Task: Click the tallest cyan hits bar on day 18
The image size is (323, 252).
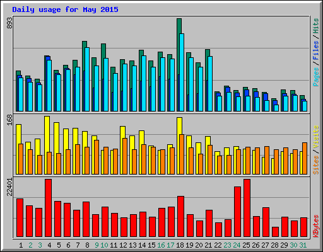Action: (x=182, y=72)
